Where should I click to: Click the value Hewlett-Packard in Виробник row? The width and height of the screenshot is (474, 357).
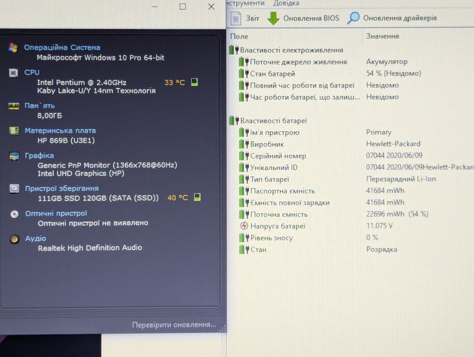[393, 143]
